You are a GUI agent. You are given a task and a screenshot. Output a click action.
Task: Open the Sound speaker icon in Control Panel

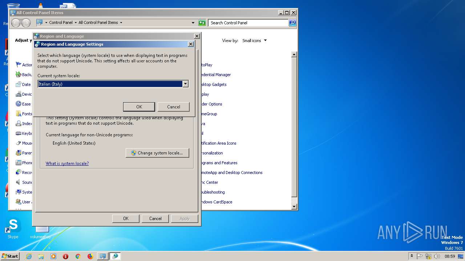[19, 182]
